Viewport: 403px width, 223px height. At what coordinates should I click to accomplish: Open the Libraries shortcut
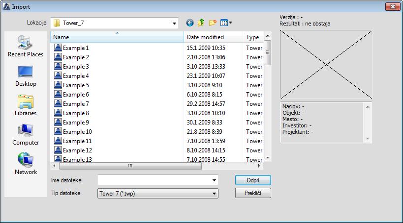pyautogui.click(x=26, y=105)
